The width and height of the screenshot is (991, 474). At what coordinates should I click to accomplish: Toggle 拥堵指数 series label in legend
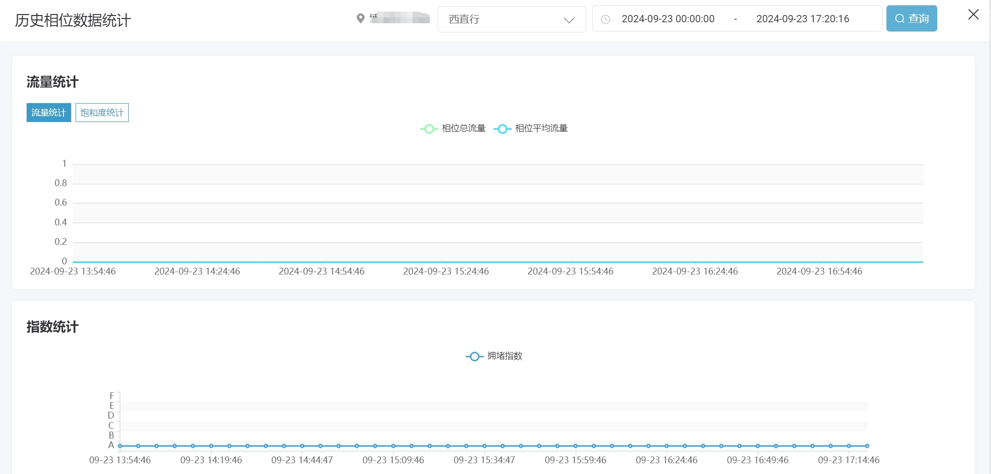[x=504, y=356]
